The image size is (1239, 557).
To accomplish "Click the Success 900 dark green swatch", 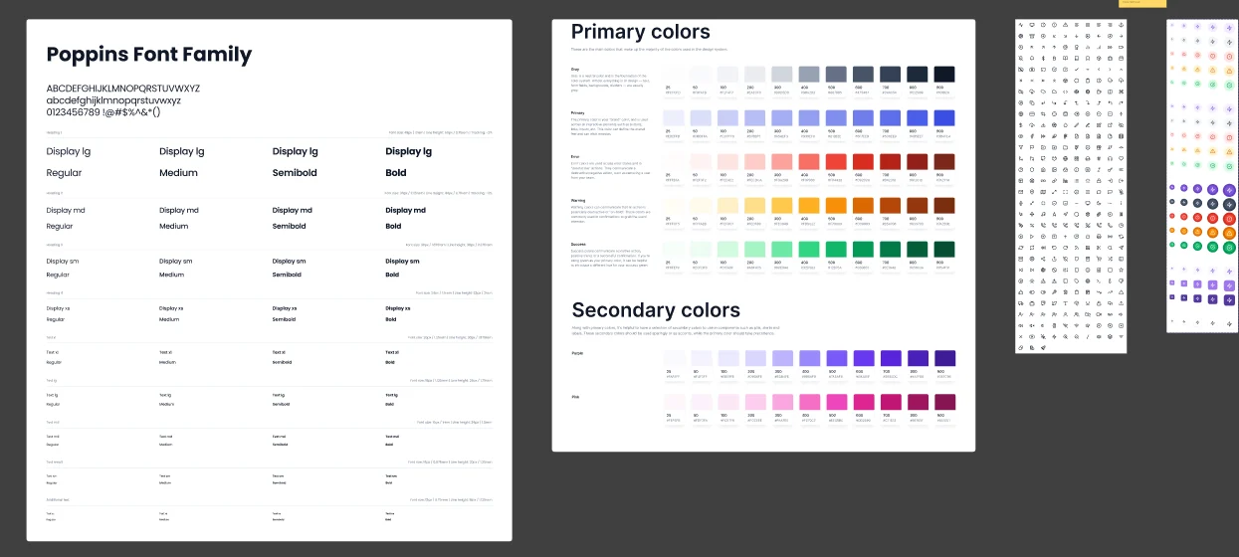I will (x=943, y=248).
